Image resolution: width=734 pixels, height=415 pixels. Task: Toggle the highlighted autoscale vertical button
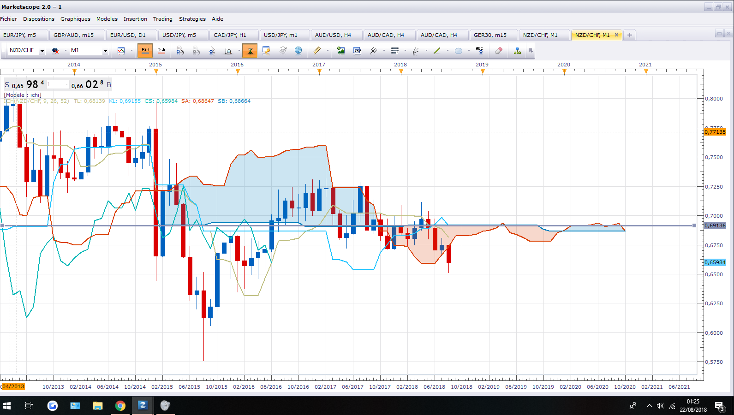pos(250,50)
